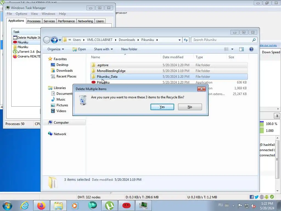Select the MonoBleedingEdge folder
The image size is (281, 211).
(169, 71)
